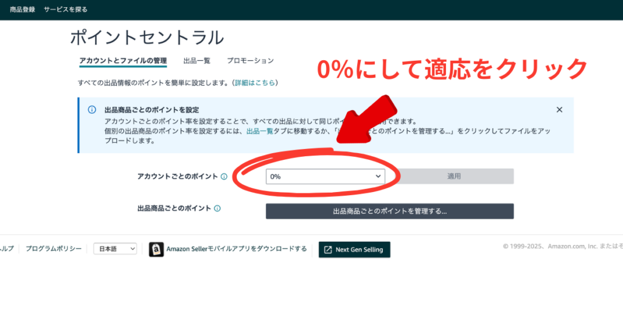The width and height of the screenshot is (623, 327).
Task: Open the 商品登録 menu in the top bar
Action: (23, 10)
